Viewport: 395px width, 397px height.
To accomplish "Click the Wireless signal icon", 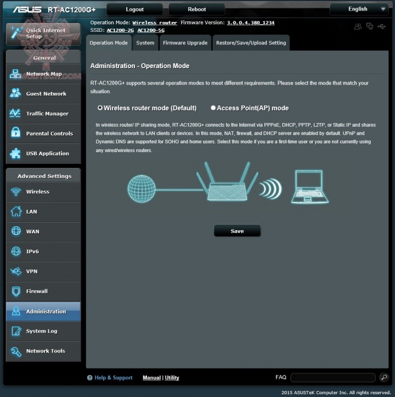I will coord(16,192).
